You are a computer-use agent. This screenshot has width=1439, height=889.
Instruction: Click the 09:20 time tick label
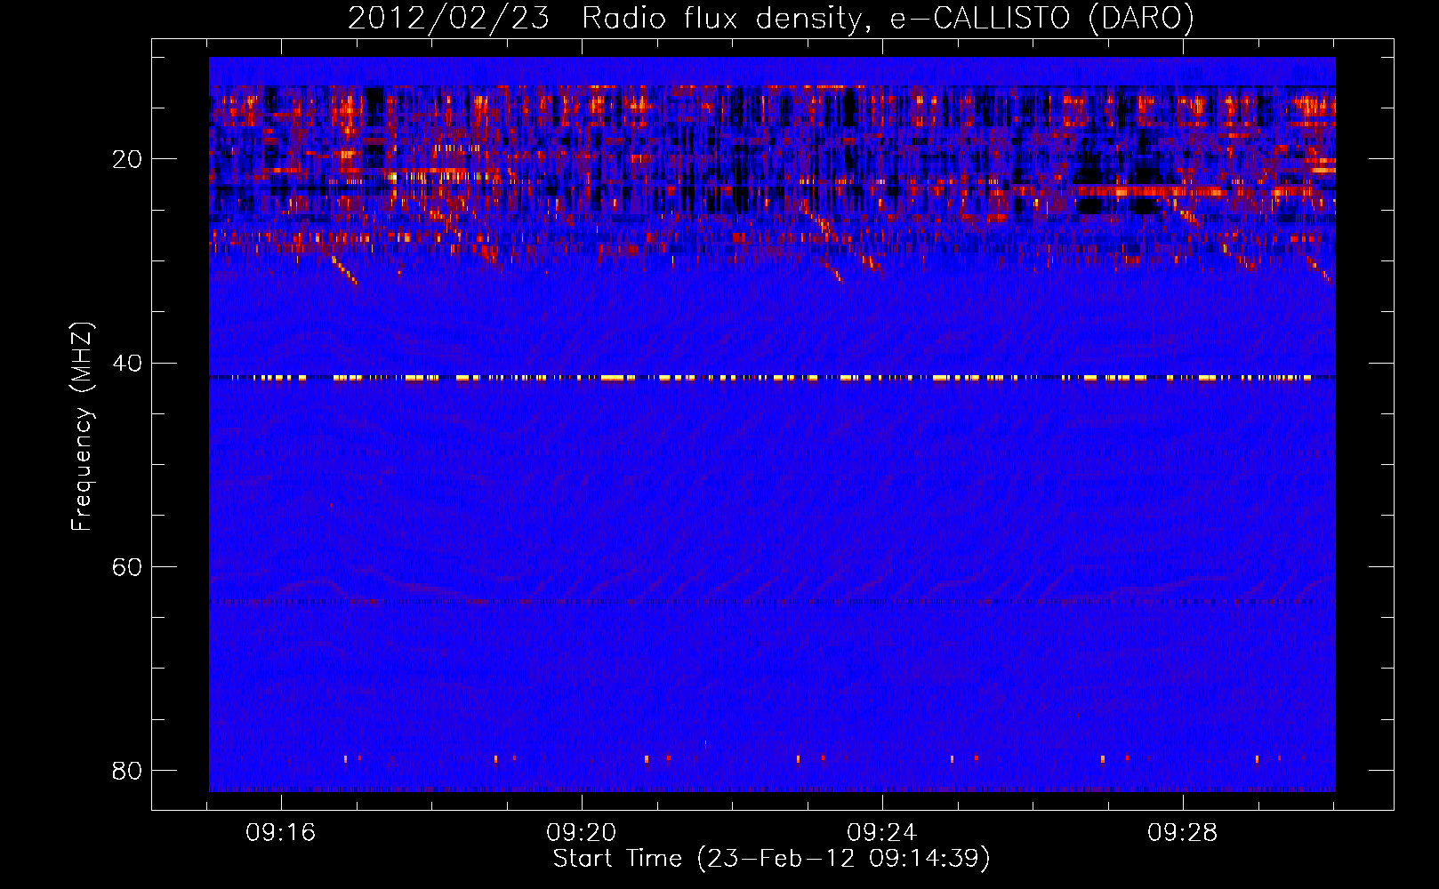point(582,833)
